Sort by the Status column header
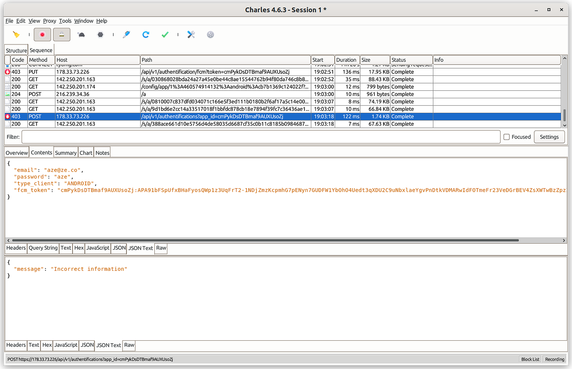 coord(411,60)
